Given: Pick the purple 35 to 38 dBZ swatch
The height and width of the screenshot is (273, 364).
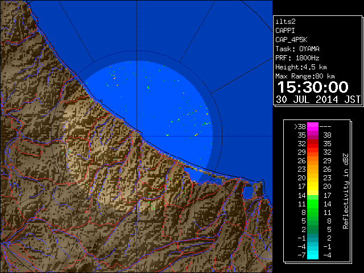Looking at the screenshot, I should [x=313, y=135].
